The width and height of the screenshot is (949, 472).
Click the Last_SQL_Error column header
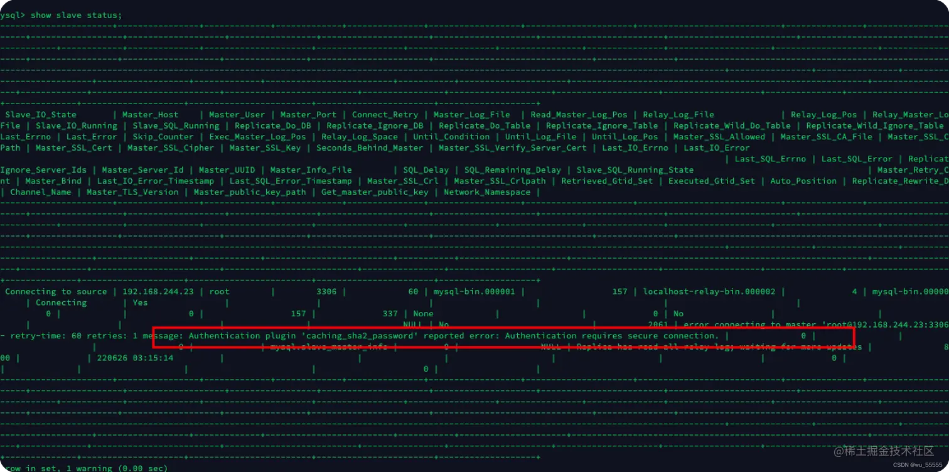(857, 159)
